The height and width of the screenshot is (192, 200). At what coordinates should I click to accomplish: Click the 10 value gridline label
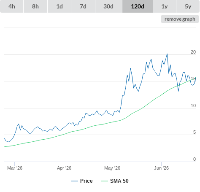193,105
